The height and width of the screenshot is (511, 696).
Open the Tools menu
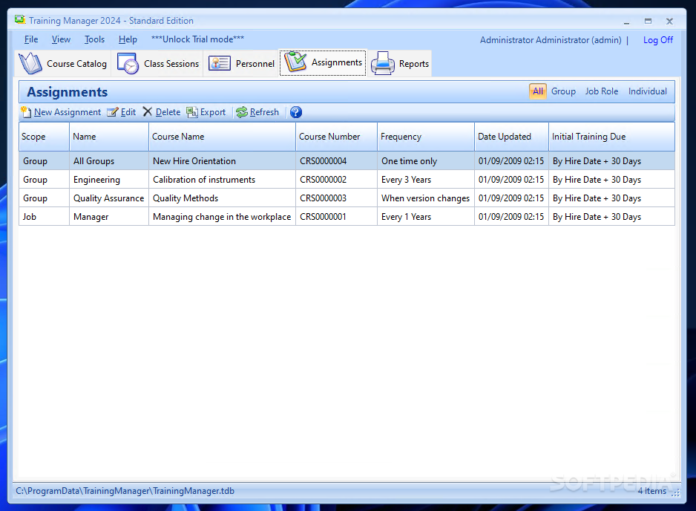[94, 39]
